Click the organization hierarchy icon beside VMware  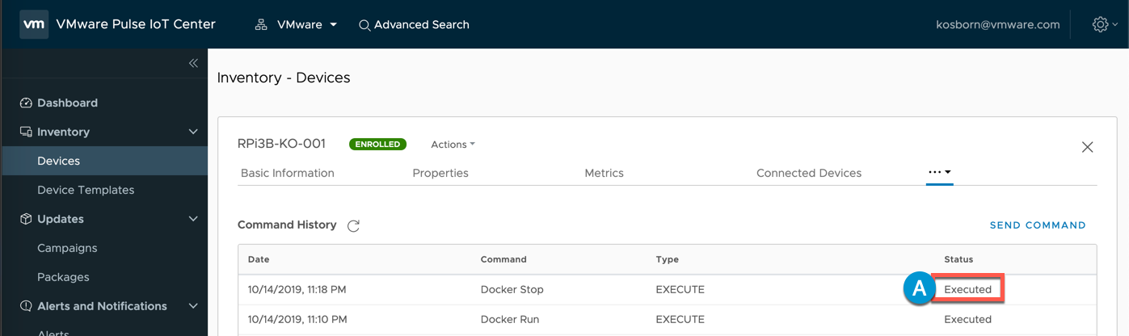[x=261, y=24]
